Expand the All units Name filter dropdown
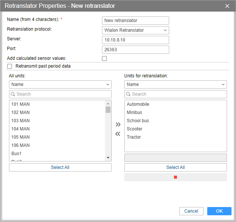 (x=60, y=84)
